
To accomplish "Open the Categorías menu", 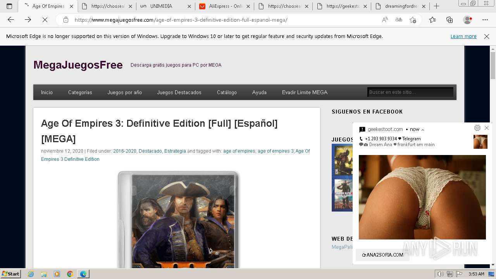I will [x=80, y=92].
